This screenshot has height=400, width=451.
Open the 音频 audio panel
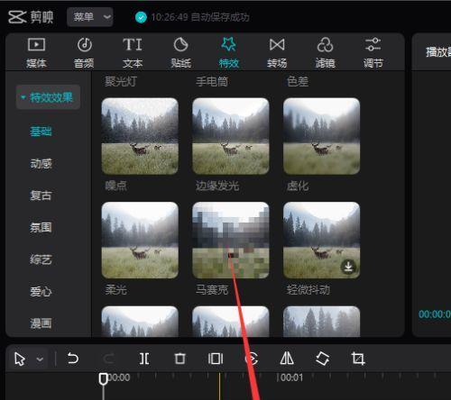click(x=84, y=53)
